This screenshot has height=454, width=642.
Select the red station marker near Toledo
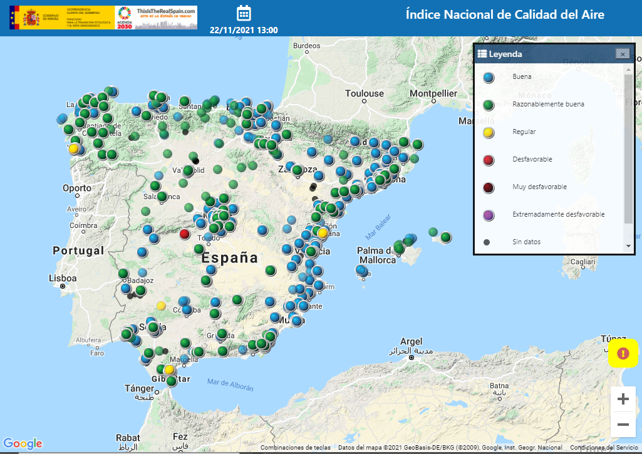185,234
